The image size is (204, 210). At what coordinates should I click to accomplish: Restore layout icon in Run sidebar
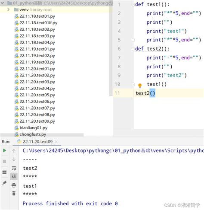point(4,172)
